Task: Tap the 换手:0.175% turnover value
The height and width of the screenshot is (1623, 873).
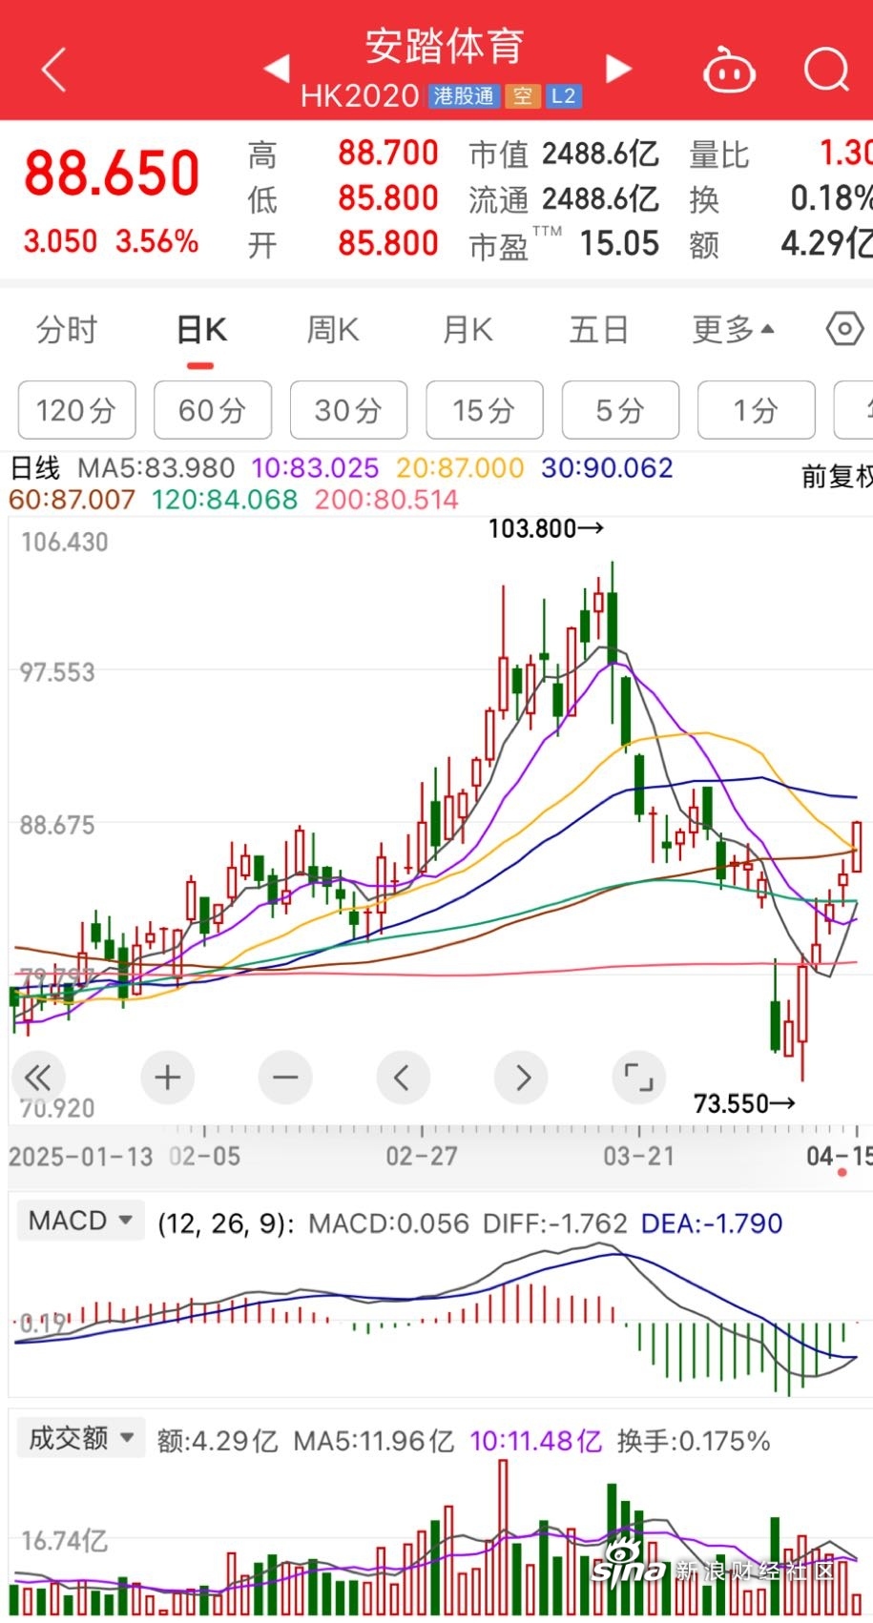Action: pyautogui.click(x=694, y=1440)
